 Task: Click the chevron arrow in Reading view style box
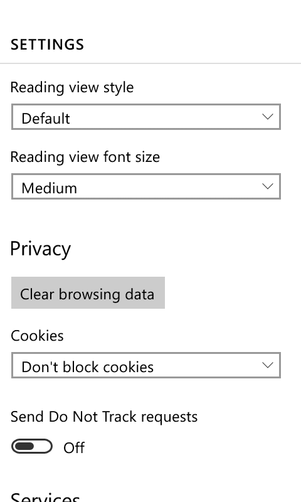(x=267, y=117)
